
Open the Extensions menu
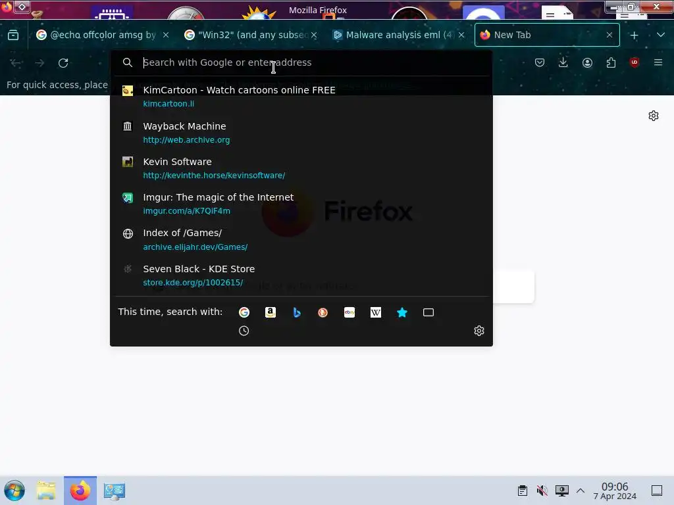point(611,62)
